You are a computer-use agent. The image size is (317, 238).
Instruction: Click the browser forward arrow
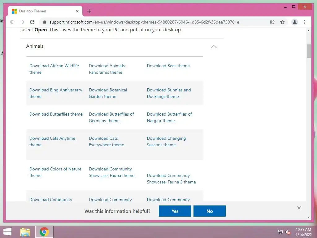[x=22, y=22]
